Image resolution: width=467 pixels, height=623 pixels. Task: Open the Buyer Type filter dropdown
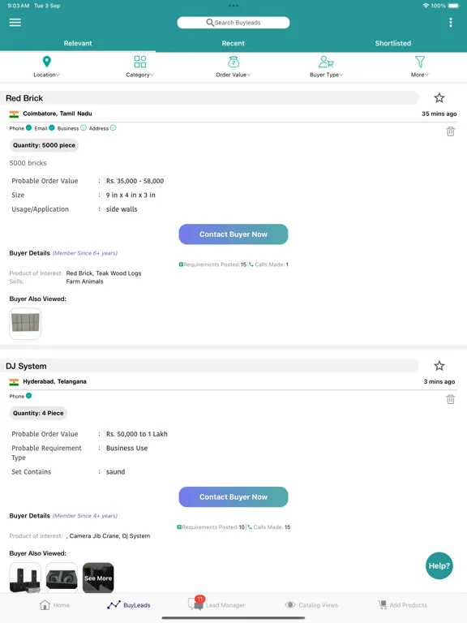(x=327, y=67)
